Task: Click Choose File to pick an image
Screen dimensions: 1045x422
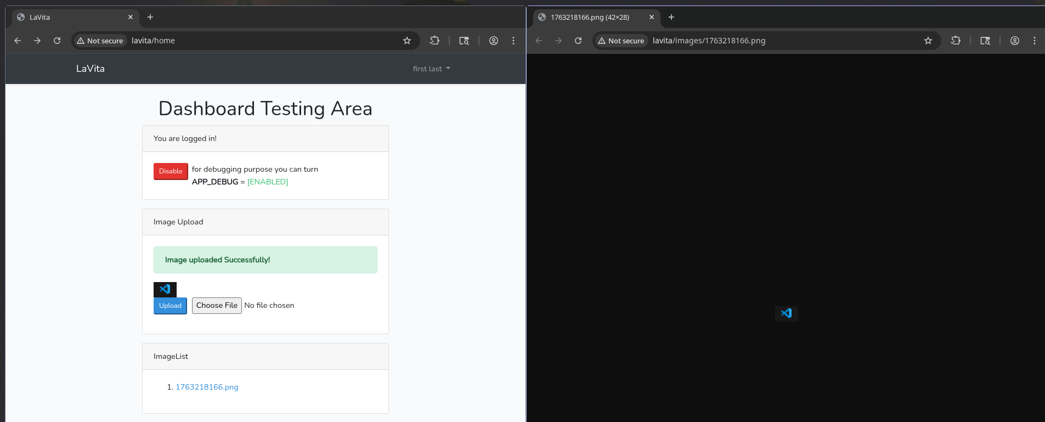Action: coord(217,306)
